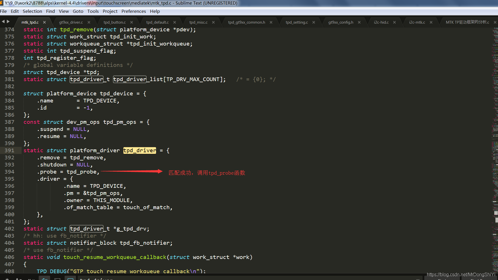Open the View menu
Screen dimensions: 498x280
(64, 11)
